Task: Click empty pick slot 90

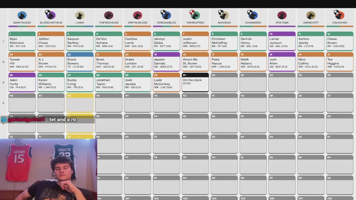Action: 195,185
